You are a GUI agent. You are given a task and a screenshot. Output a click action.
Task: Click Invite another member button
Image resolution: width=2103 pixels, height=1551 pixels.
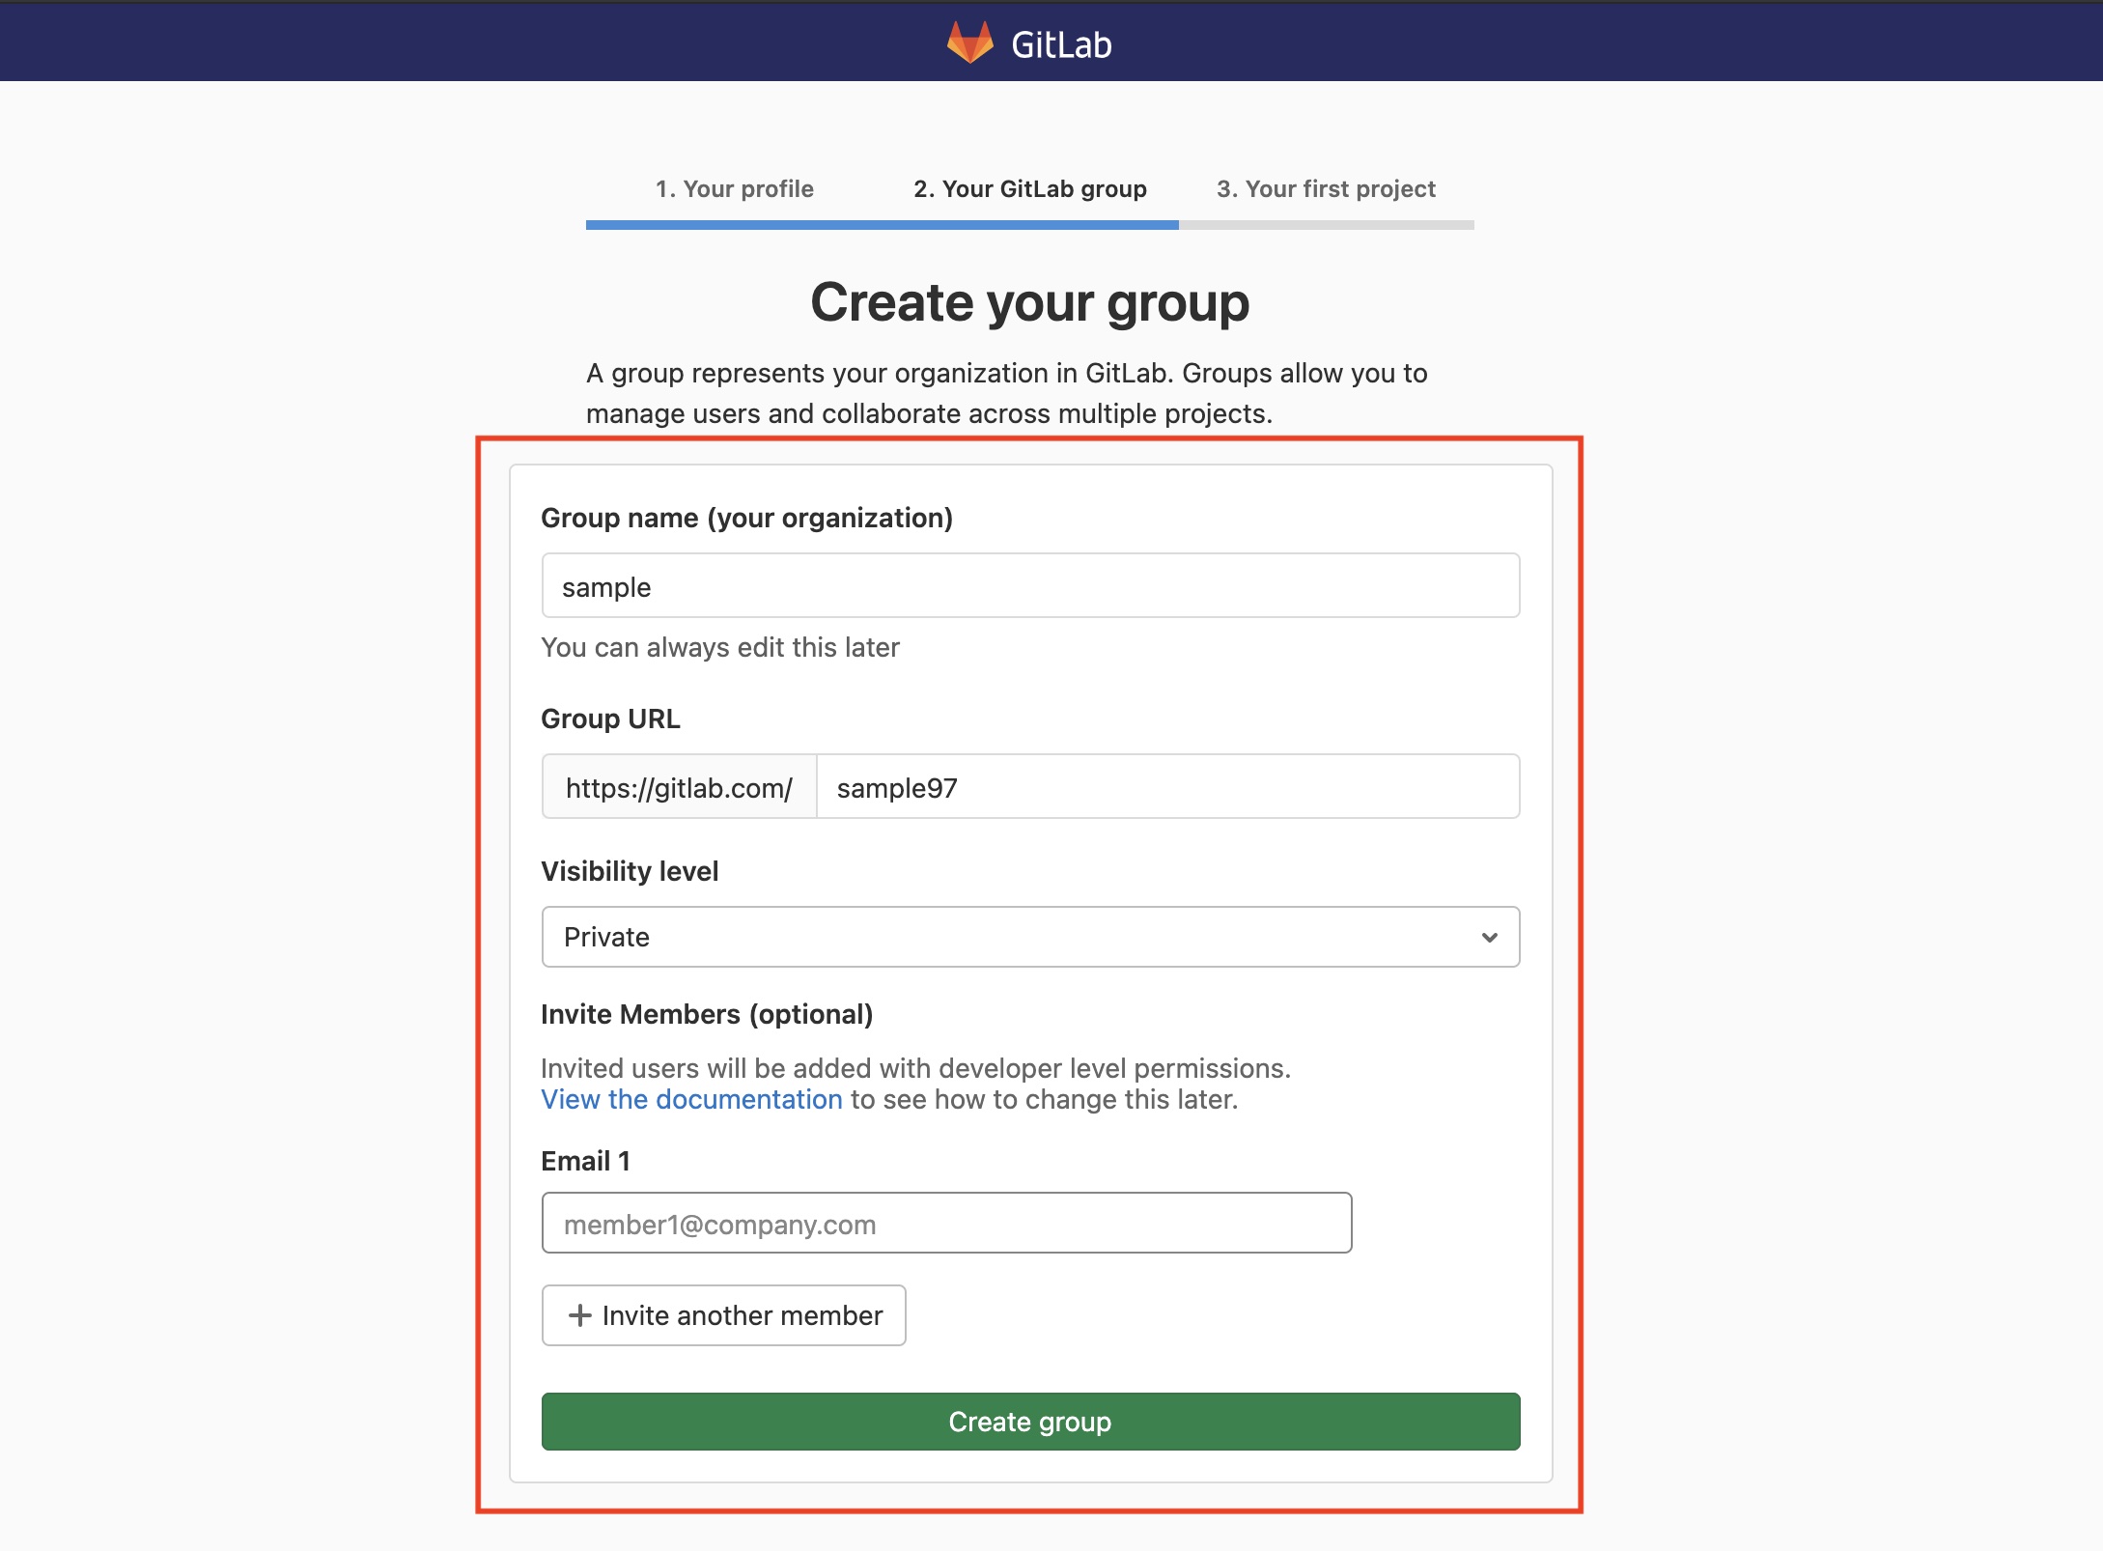(723, 1315)
